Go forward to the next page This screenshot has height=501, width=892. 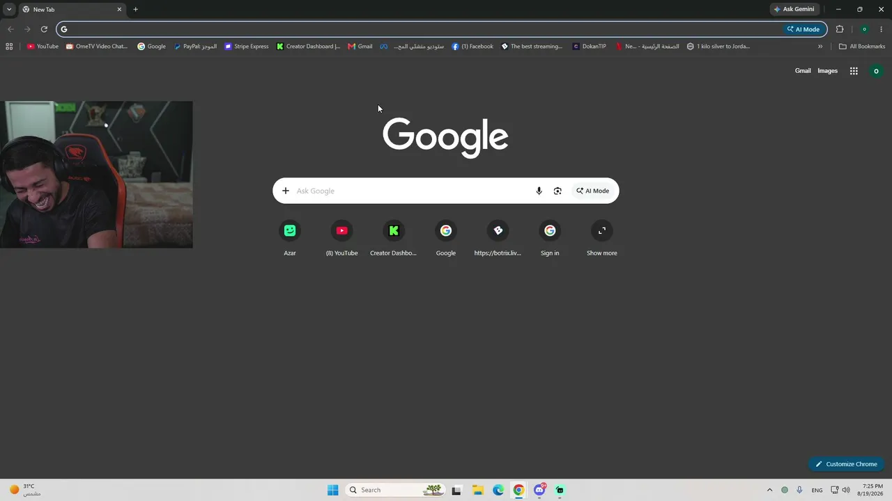(27, 29)
